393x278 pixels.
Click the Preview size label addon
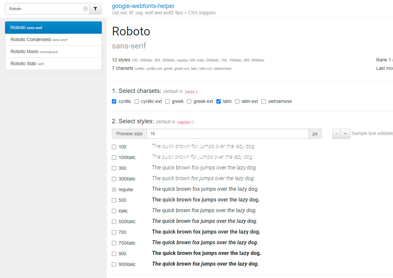(129, 134)
